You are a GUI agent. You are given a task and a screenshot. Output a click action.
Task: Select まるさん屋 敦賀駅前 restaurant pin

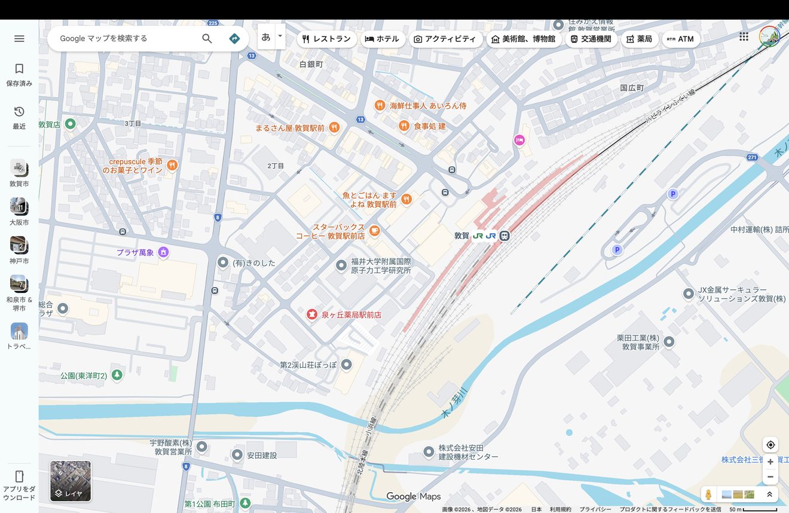pos(334,127)
